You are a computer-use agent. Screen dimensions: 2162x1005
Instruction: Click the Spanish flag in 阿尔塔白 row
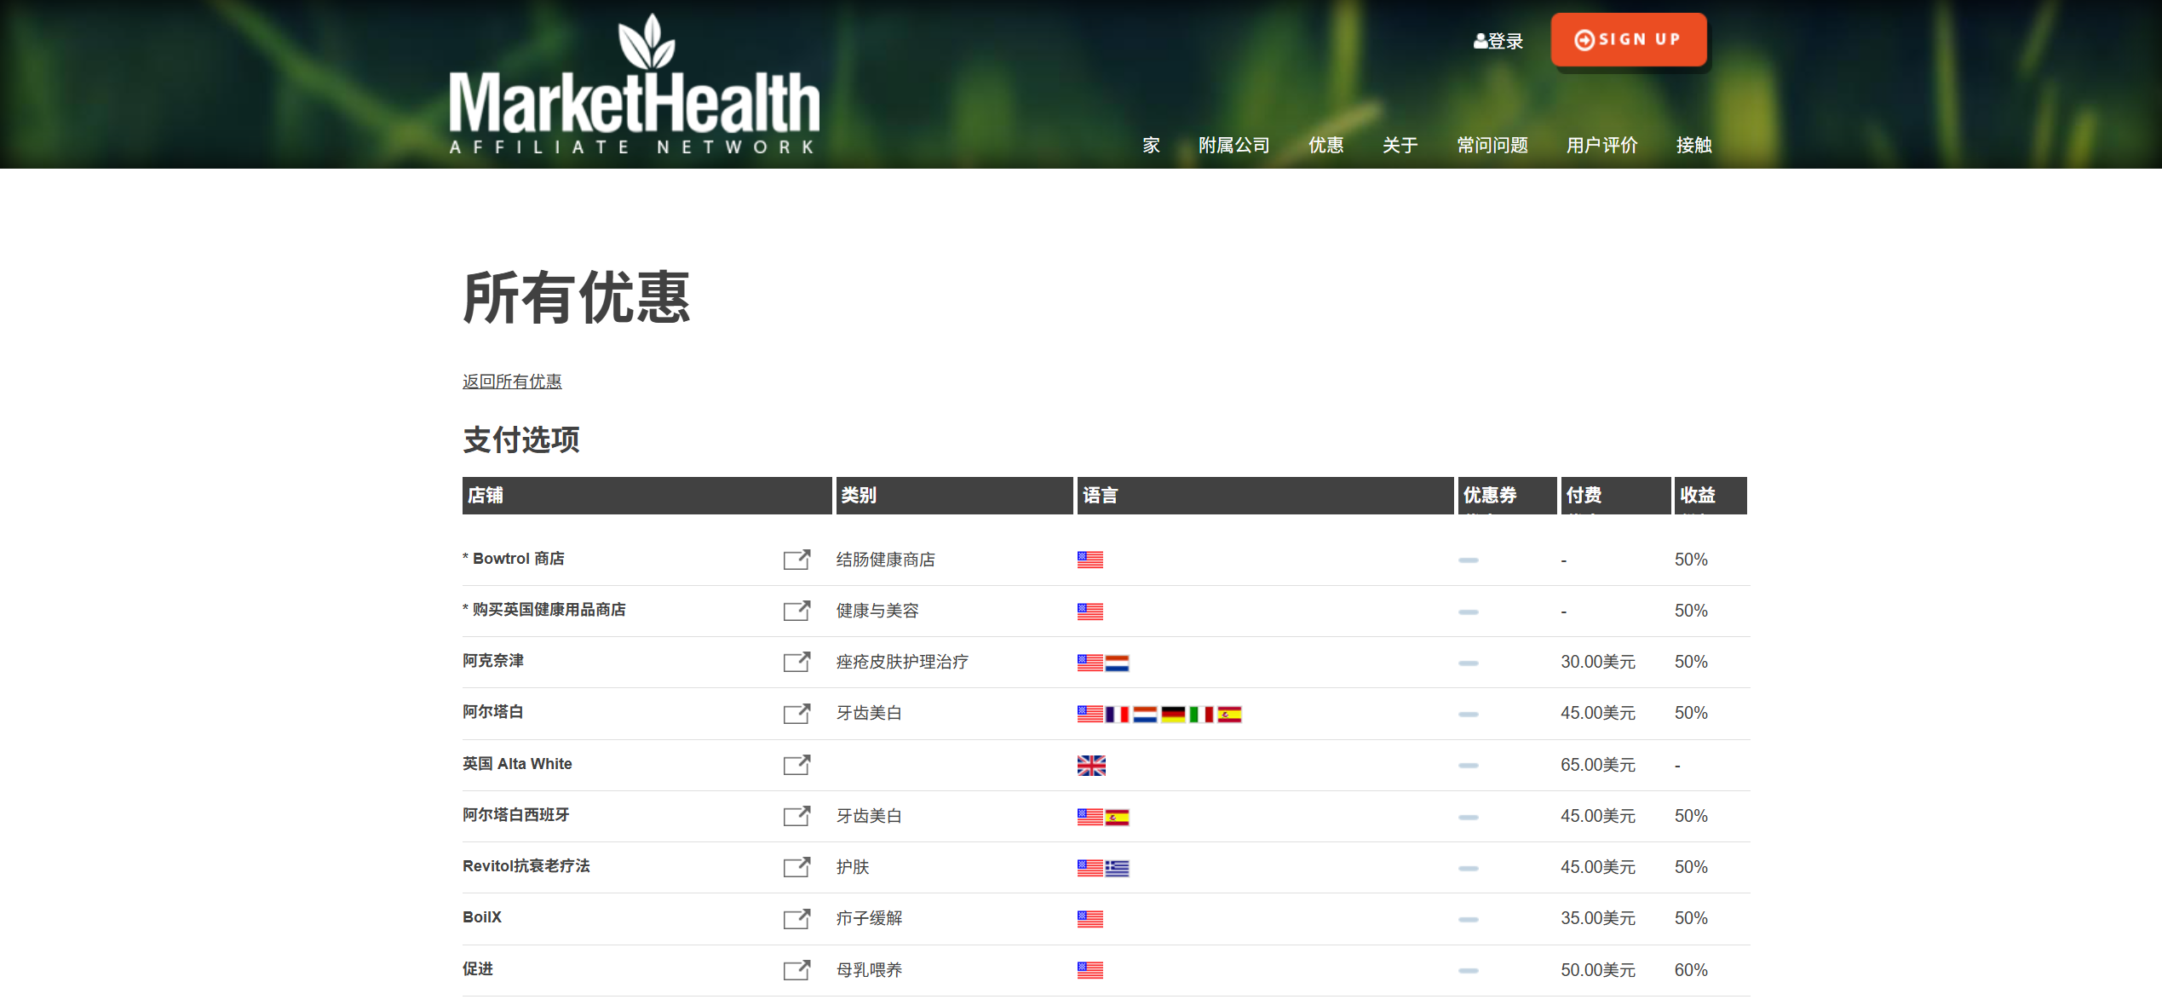pos(1229,714)
